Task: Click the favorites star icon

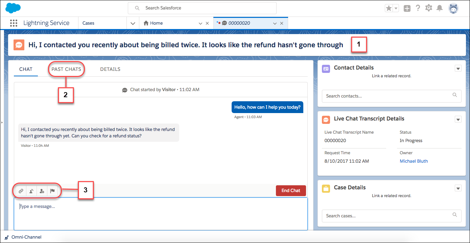Action: [389, 8]
